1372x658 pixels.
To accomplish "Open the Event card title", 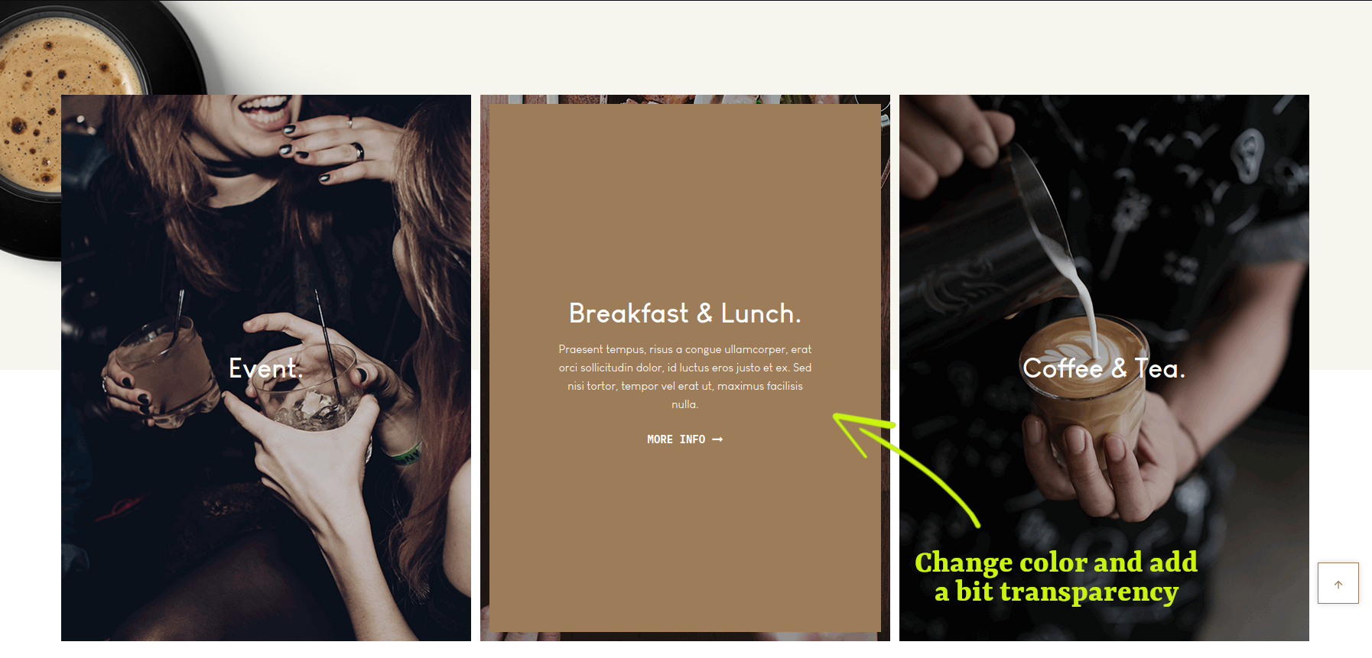I will click(266, 368).
